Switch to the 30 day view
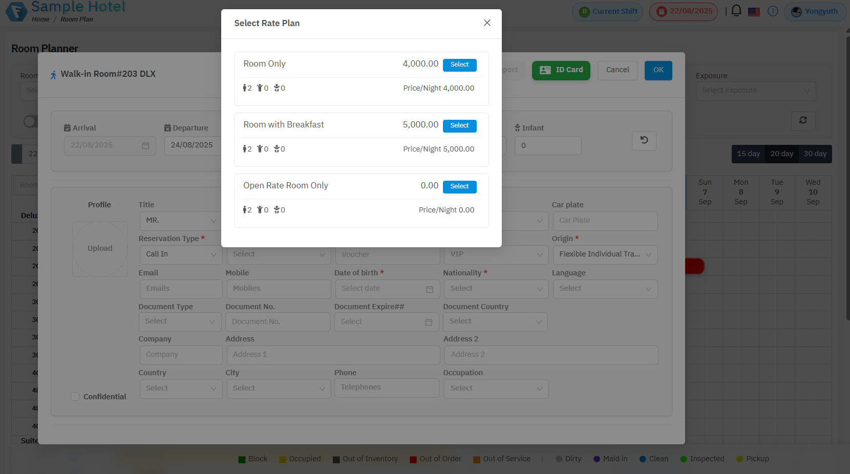850x474 pixels. tap(815, 154)
